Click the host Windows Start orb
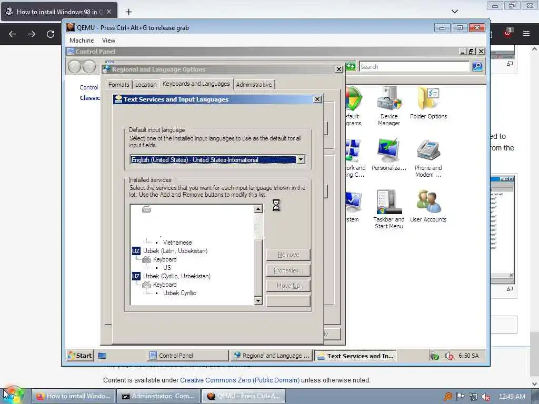This screenshot has height=404, width=539. pyautogui.click(x=14, y=396)
